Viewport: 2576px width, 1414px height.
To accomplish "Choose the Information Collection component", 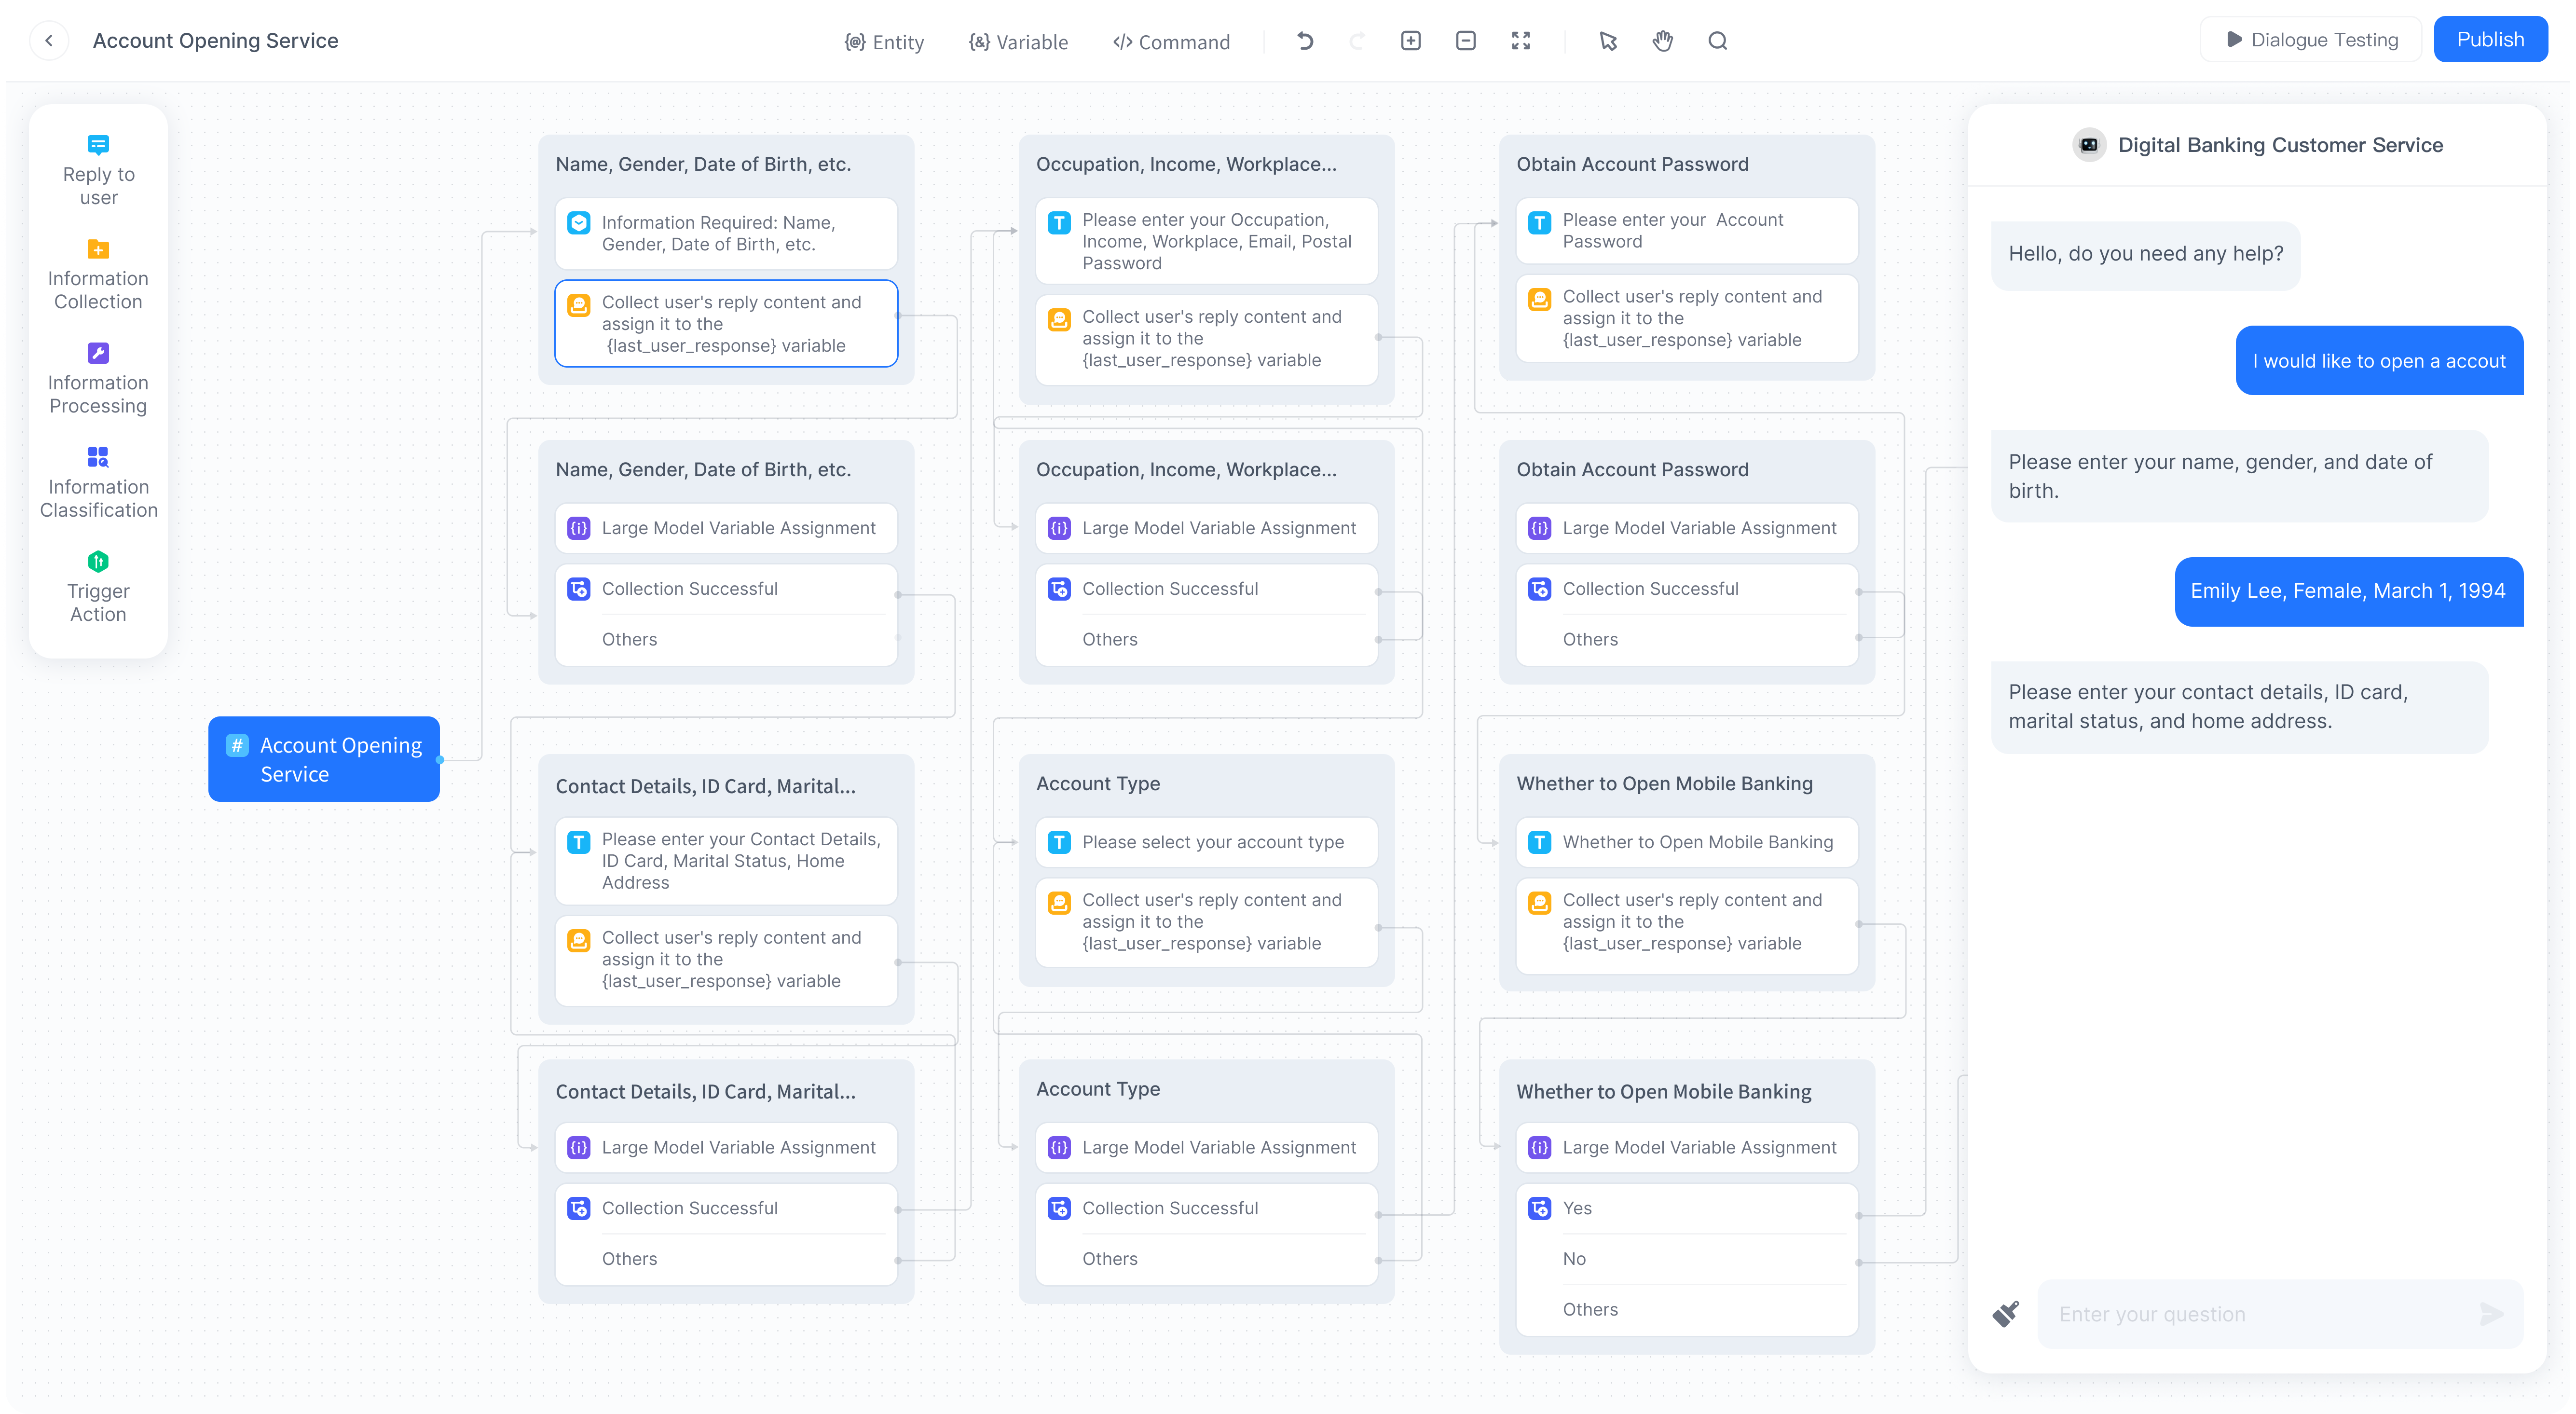I will point(98,275).
